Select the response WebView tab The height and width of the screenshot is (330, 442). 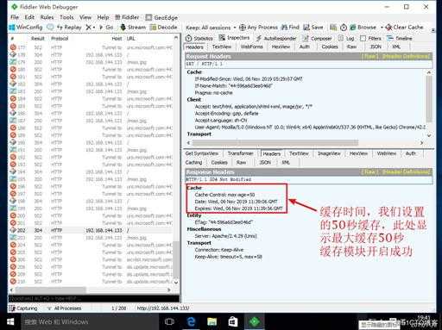click(387, 153)
